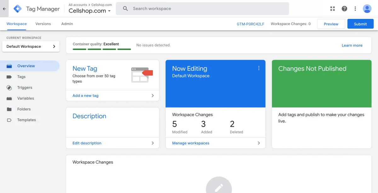
Task: Open the Admin tab
Action: (66, 24)
